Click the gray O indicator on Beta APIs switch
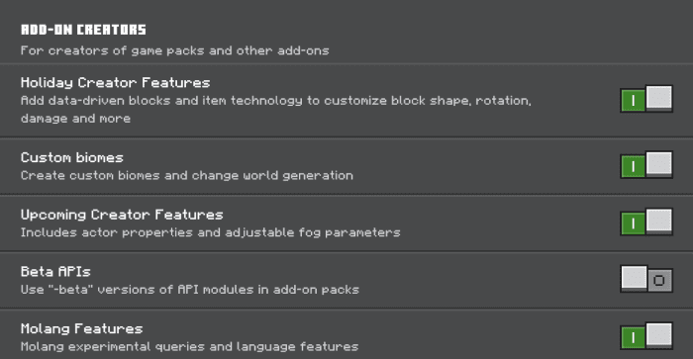This screenshot has height=359, width=693. (660, 281)
